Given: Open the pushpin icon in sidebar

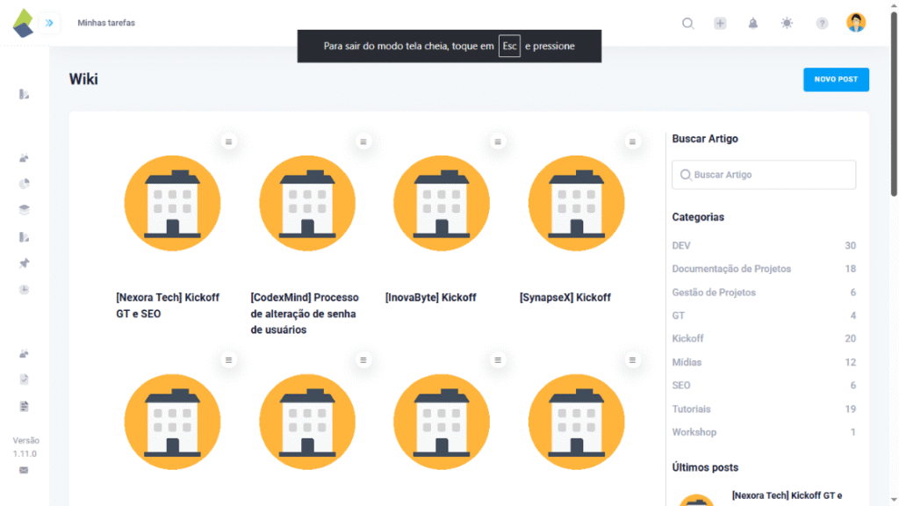Looking at the screenshot, I should 24,264.
